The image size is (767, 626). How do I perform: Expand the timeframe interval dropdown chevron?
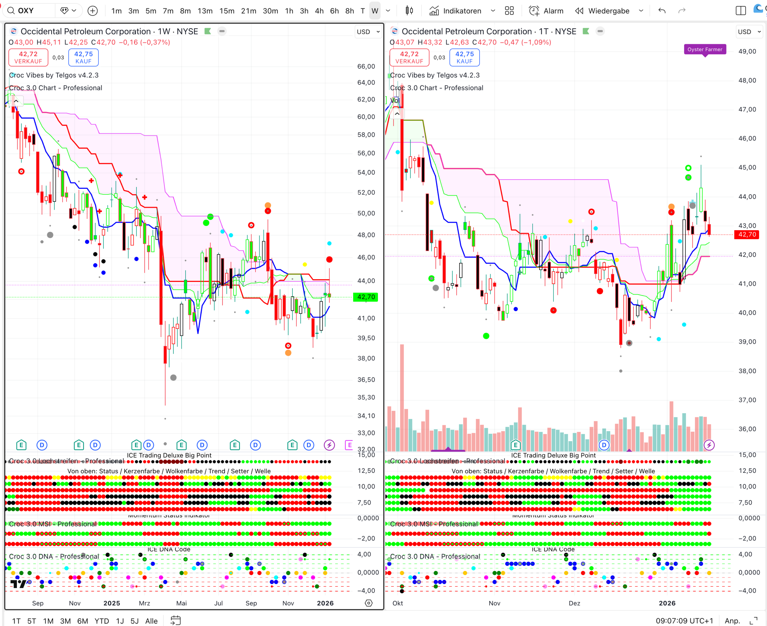(x=388, y=11)
